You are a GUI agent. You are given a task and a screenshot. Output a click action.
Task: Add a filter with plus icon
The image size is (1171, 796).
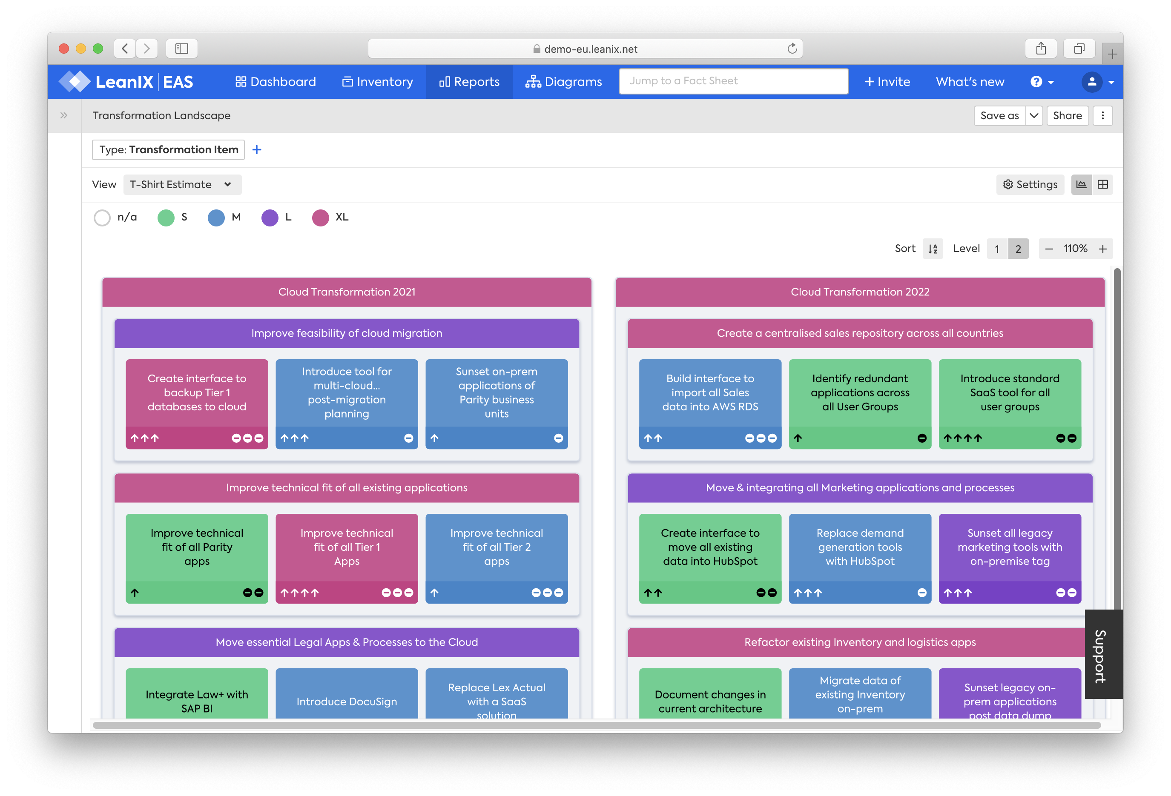click(256, 150)
